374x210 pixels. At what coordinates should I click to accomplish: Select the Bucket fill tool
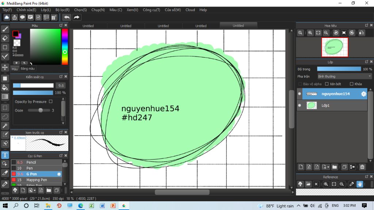pos(5,87)
